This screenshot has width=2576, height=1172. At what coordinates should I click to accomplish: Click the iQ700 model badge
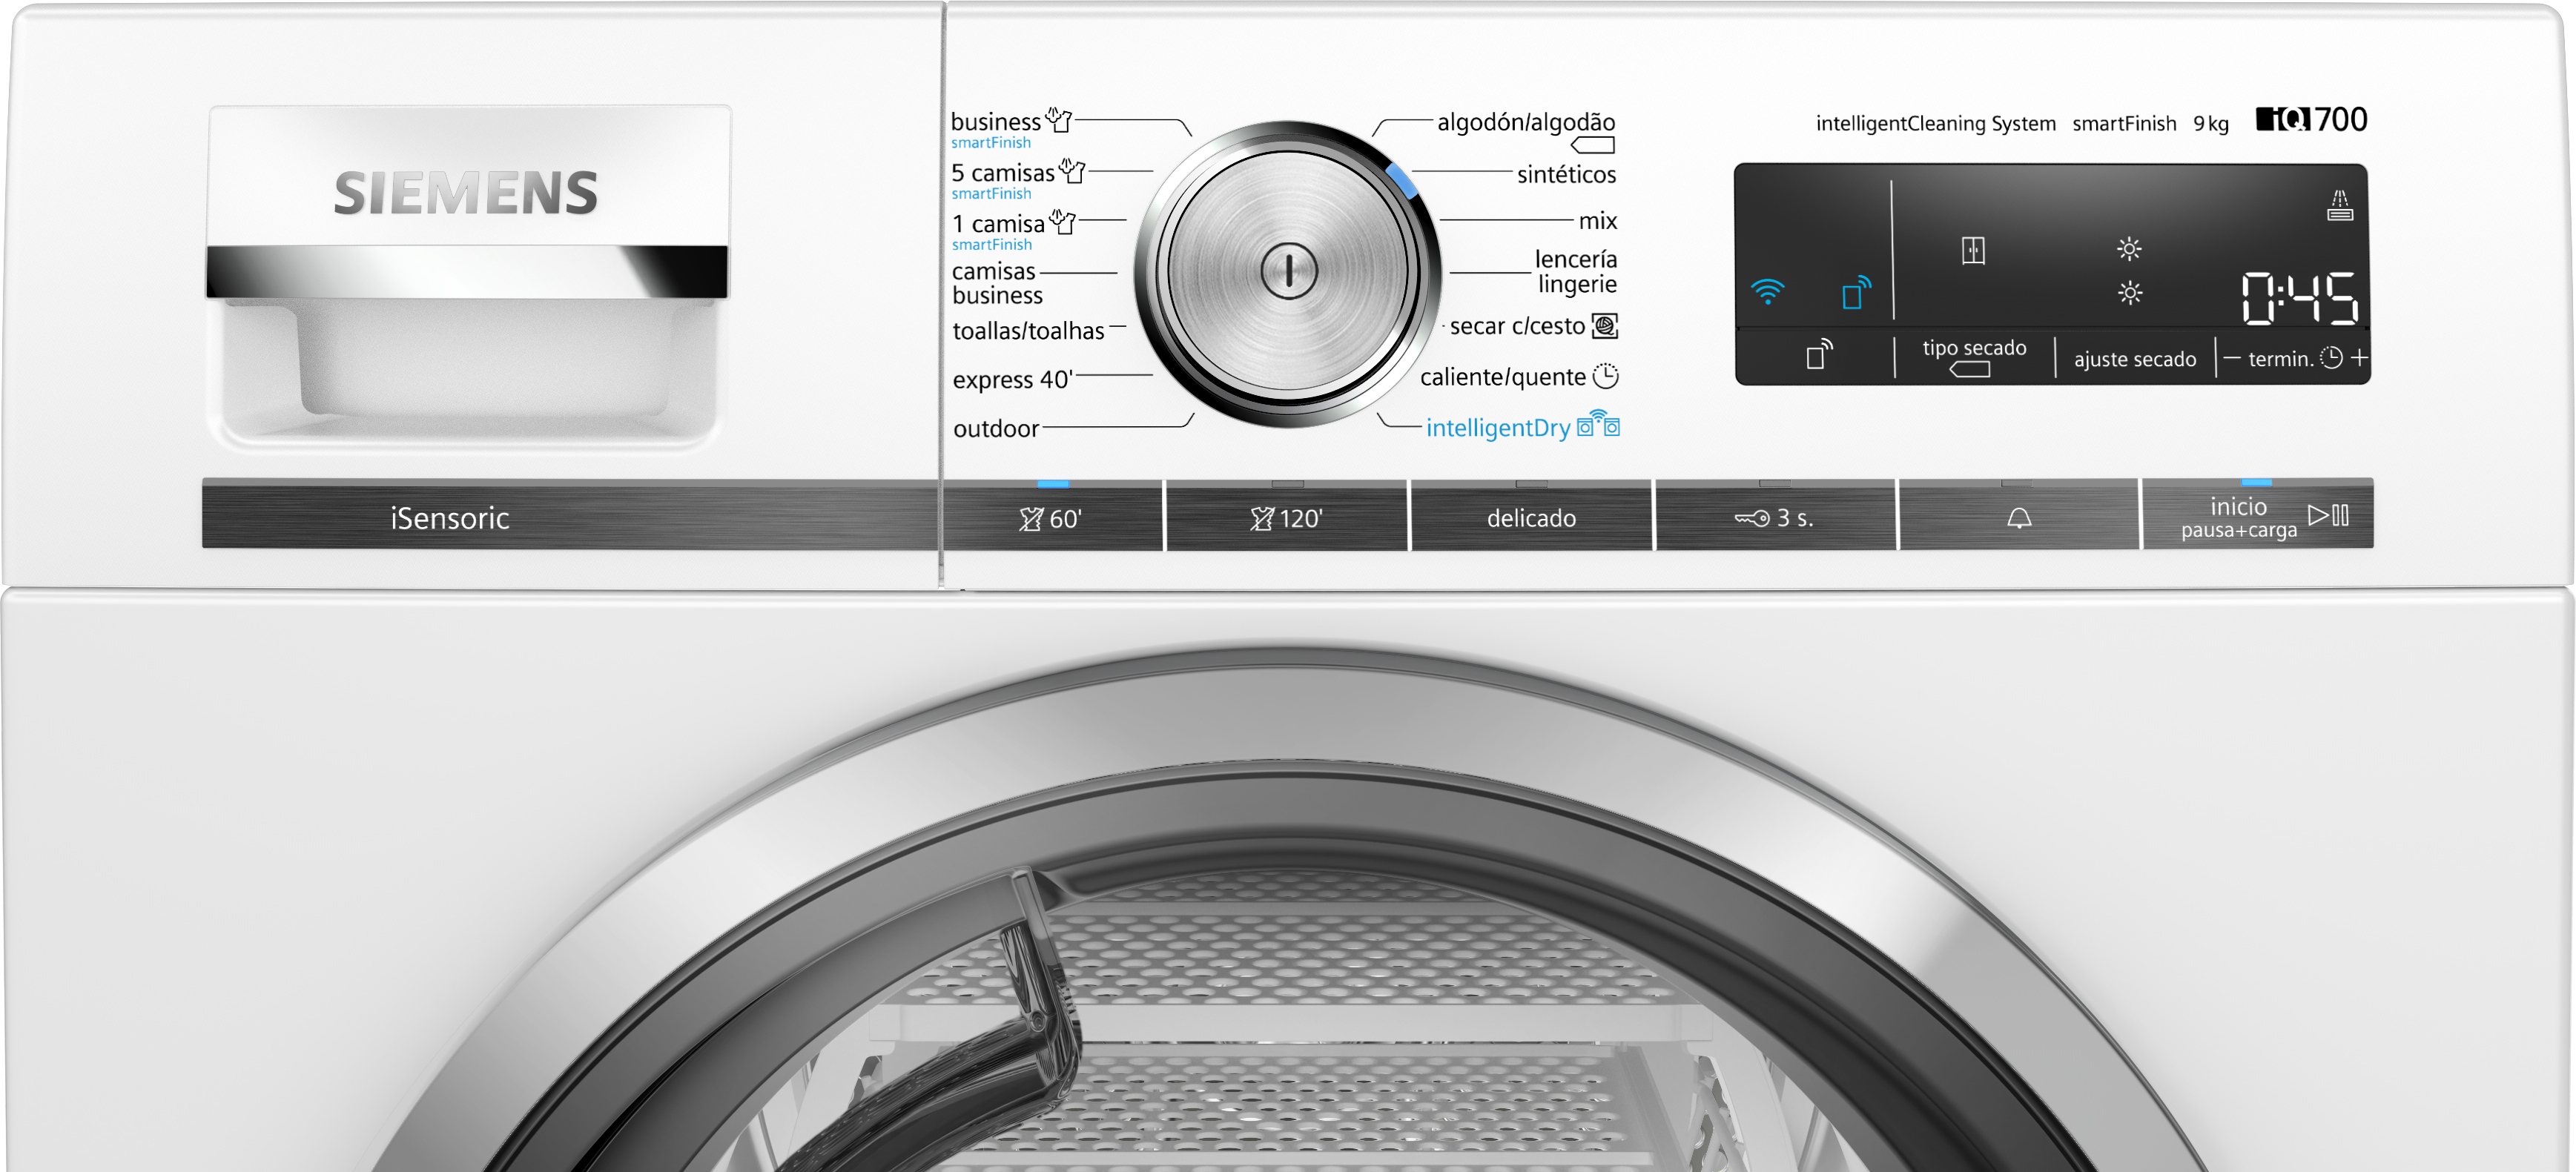click(2311, 120)
